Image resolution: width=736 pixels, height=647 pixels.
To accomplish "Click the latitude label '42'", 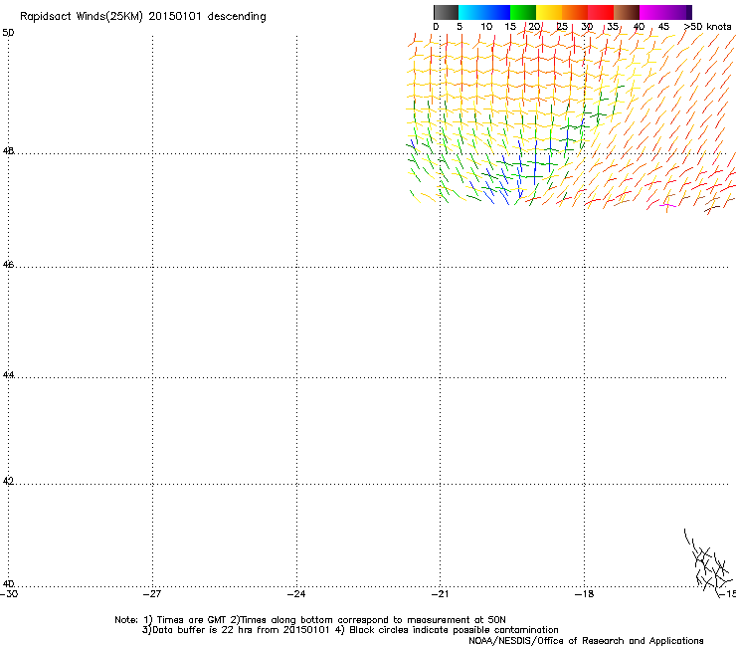I will pyautogui.click(x=8, y=481).
